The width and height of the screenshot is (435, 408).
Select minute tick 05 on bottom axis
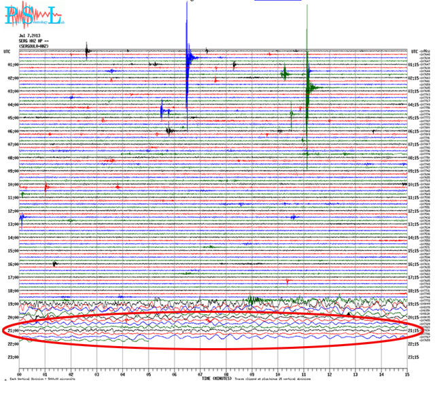(148, 373)
